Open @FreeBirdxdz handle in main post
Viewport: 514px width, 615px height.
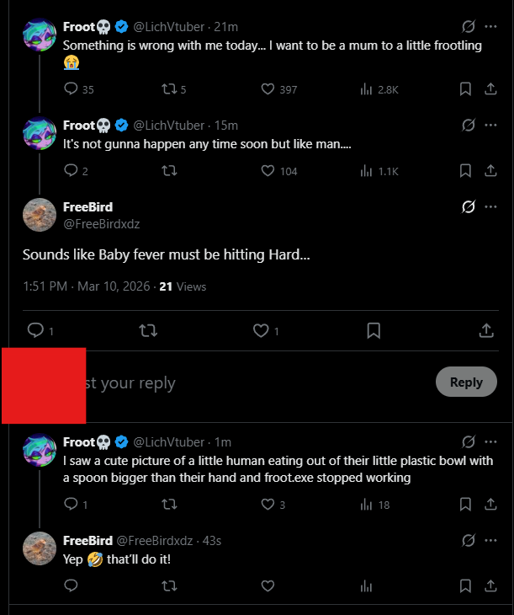pos(102,224)
